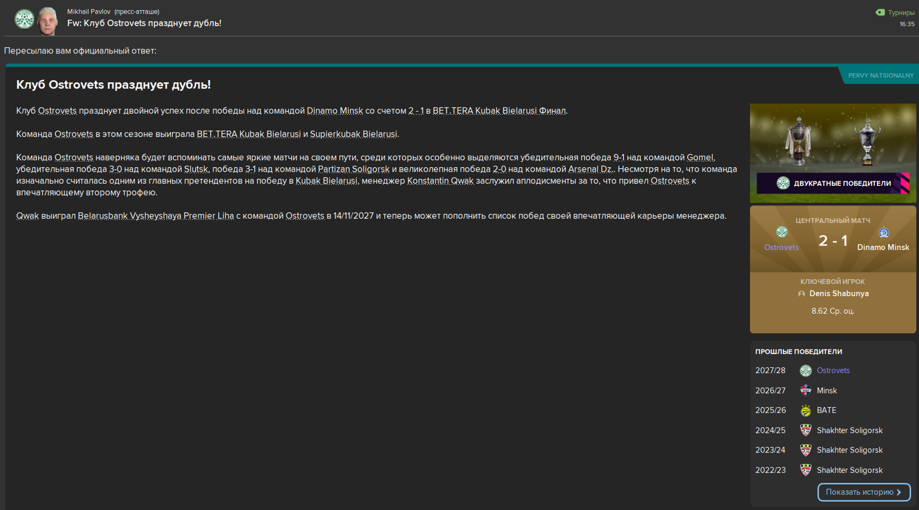This screenshot has width=919, height=510.
Task: Click Shakhter Soligorsk badge in 2023/24 row
Action: coord(805,450)
